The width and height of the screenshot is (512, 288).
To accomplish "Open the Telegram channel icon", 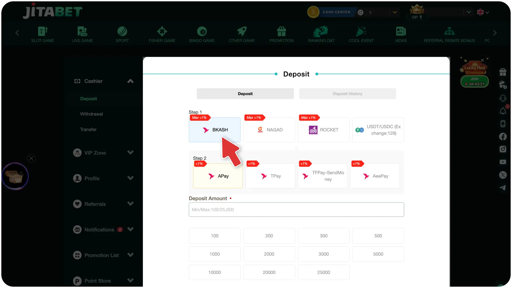I will coord(503,188).
